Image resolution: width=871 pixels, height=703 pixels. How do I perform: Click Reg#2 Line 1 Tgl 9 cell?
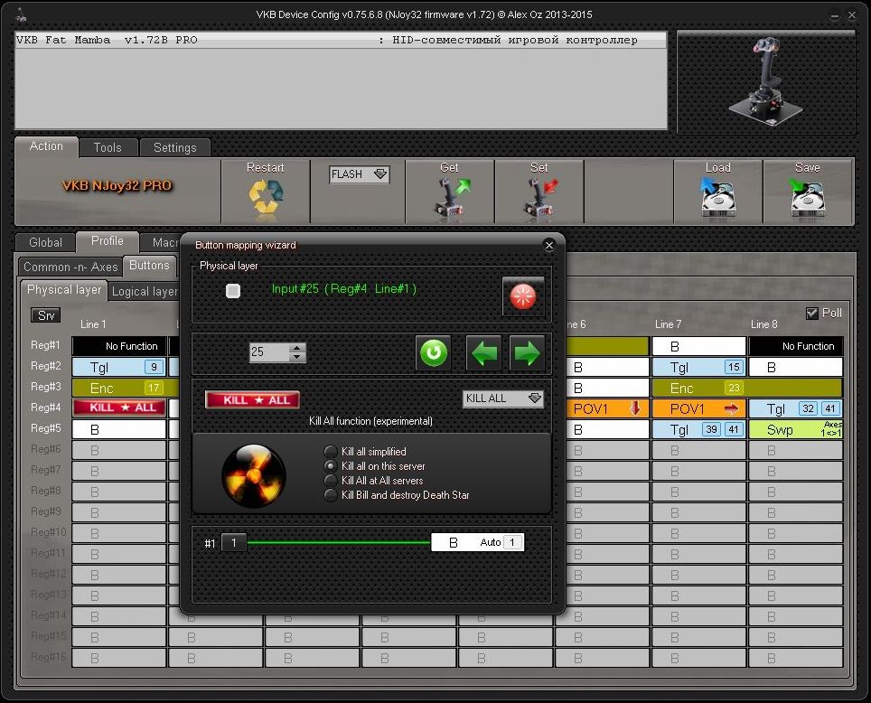click(x=119, y=367)
